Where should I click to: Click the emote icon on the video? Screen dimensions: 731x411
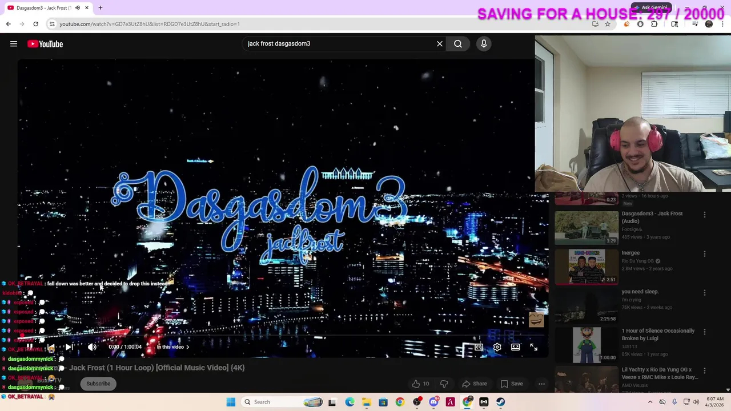pyautogui.click(x=536, y=320)
